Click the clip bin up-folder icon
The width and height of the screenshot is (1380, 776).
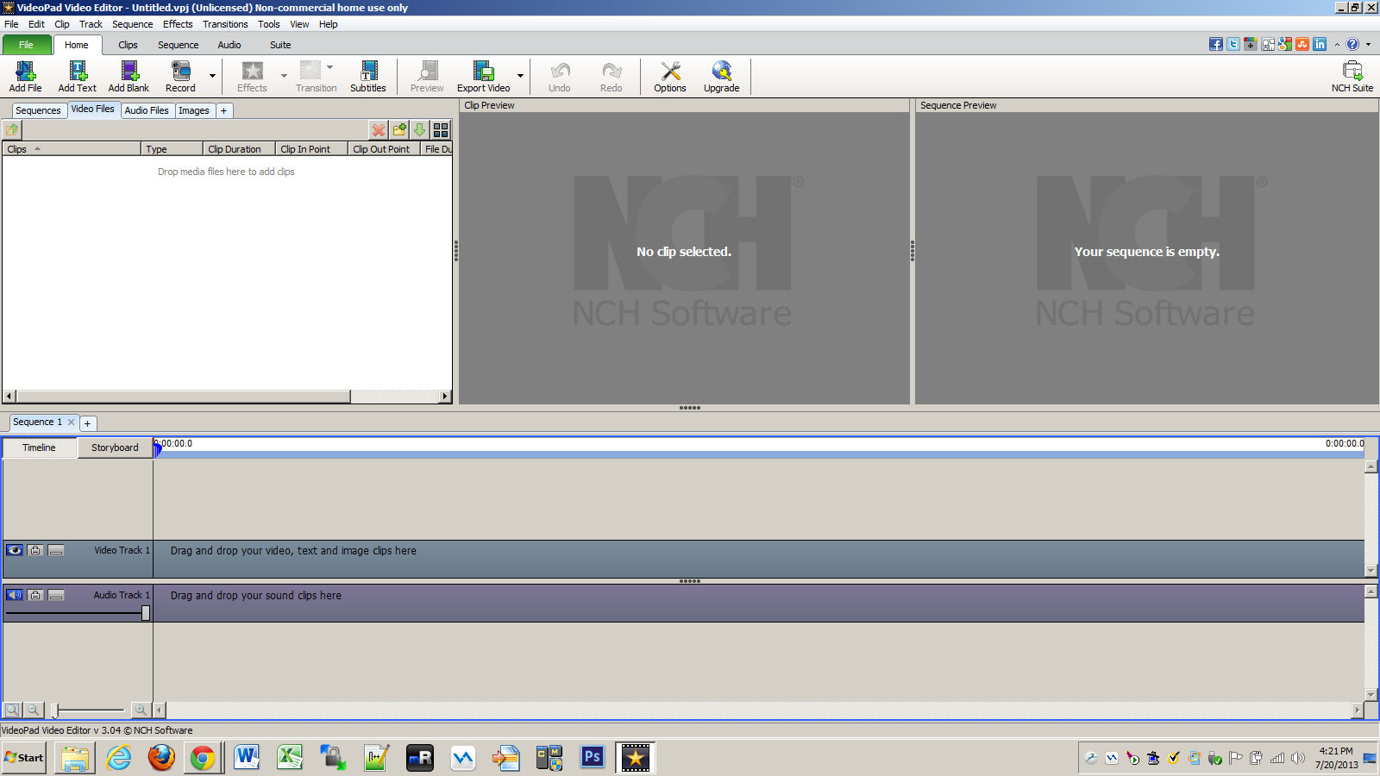[12, 130]
